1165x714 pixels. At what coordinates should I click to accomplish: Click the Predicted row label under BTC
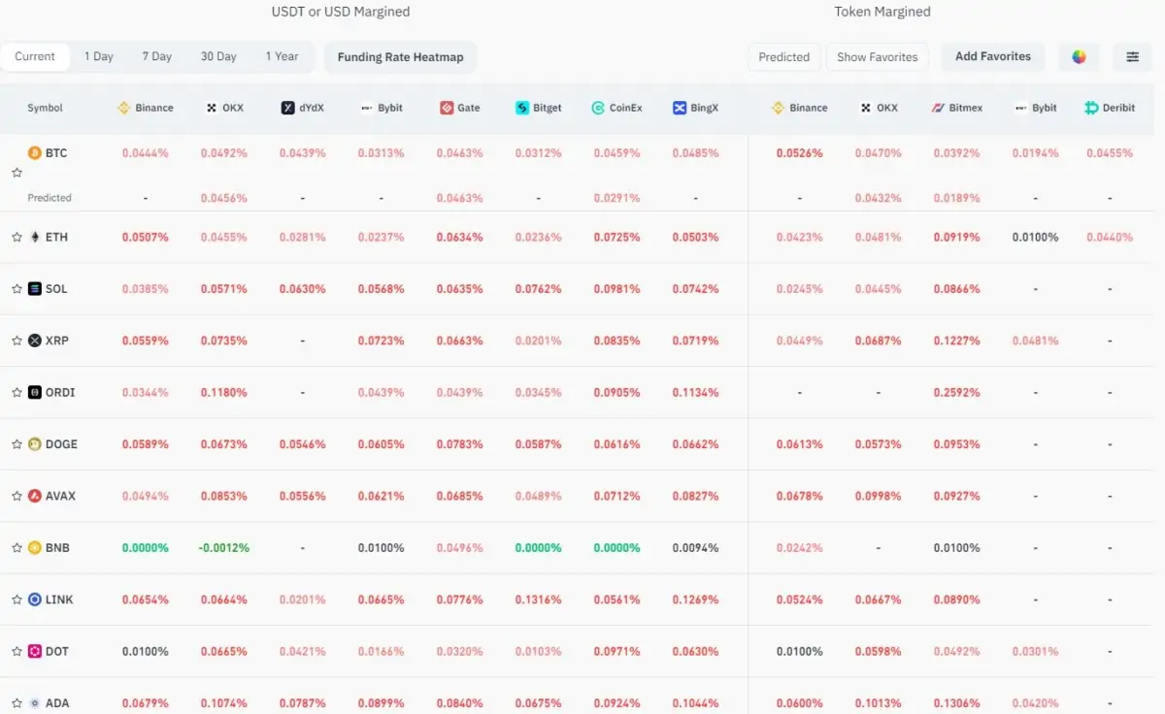(50, 198)
